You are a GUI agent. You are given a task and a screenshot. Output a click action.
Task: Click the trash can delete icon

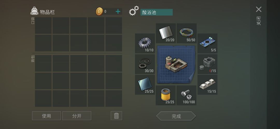click(x=116, y=116)
